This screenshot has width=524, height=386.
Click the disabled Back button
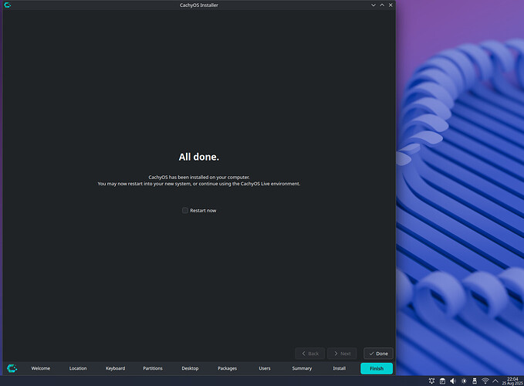[309, 354]
